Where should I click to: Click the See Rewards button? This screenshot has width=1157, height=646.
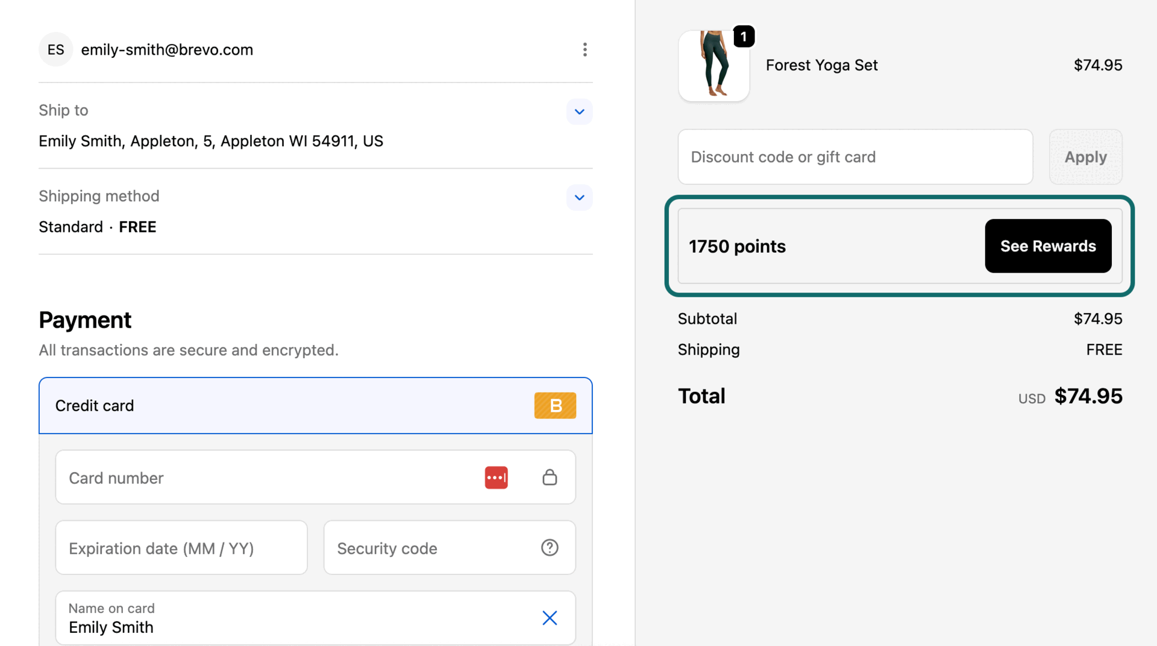(1047, 246)
